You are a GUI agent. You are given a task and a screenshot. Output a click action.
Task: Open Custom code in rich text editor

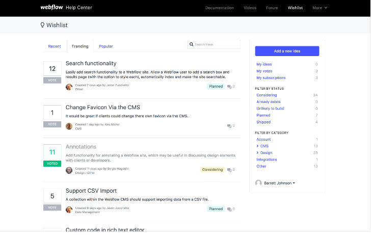click(x=105, y=229)
